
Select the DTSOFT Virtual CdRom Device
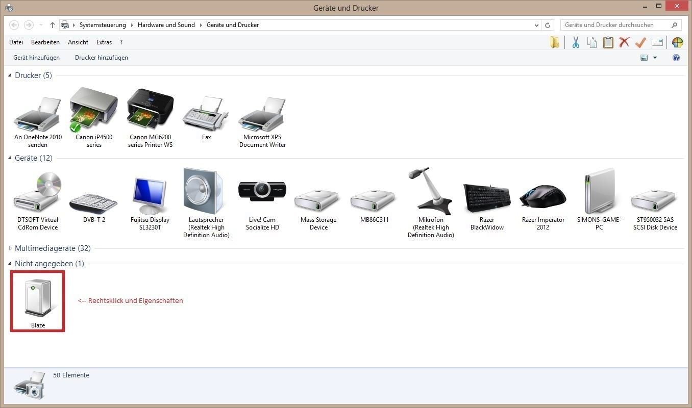[38, 202]
